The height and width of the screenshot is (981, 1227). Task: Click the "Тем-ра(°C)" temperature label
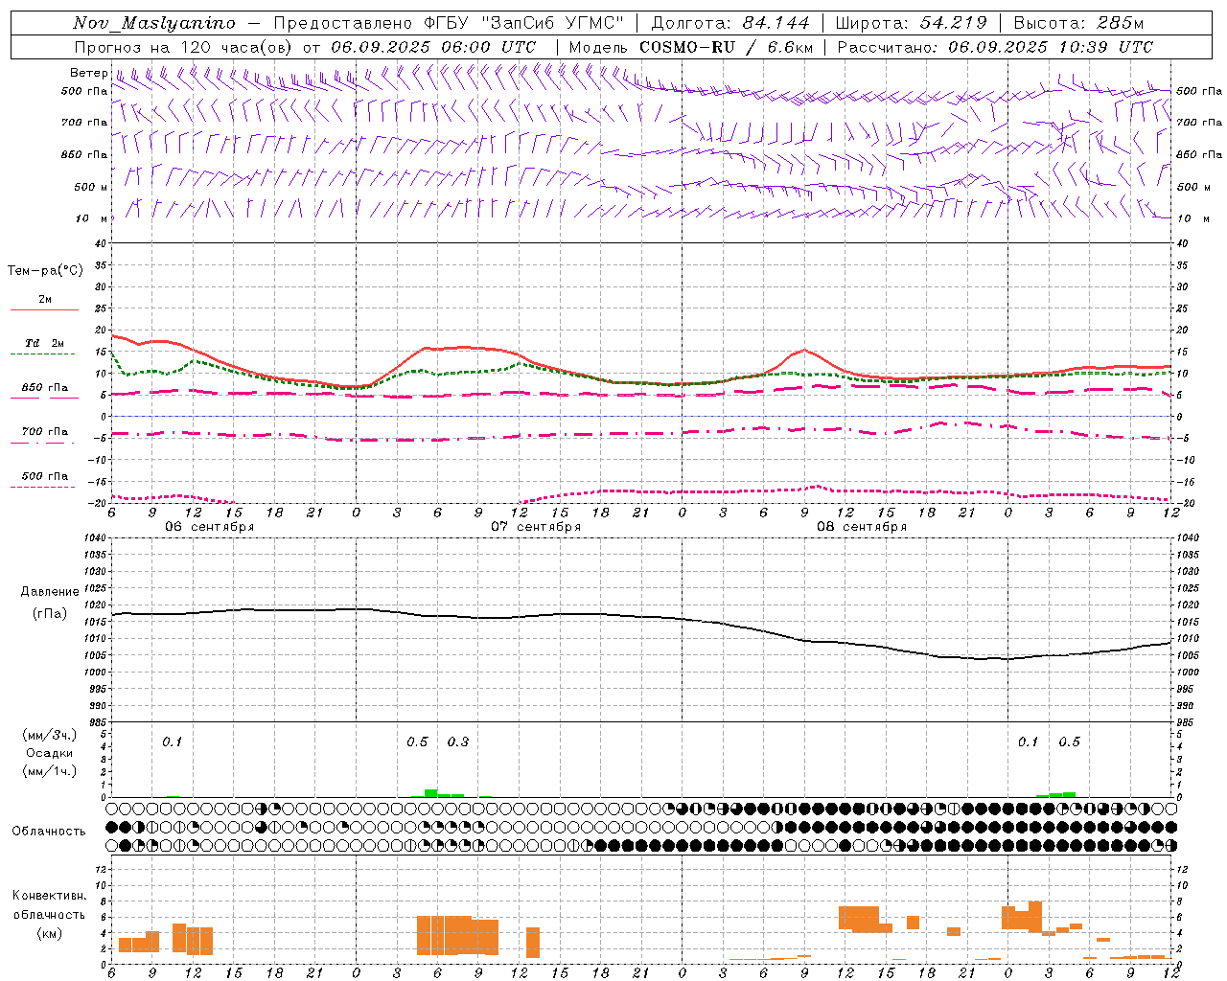(45, 271)
